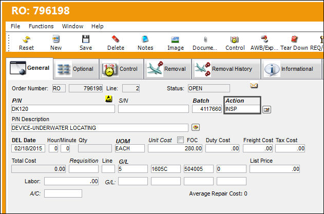
Task: Open the Functions menu
Action: [41, 26]
